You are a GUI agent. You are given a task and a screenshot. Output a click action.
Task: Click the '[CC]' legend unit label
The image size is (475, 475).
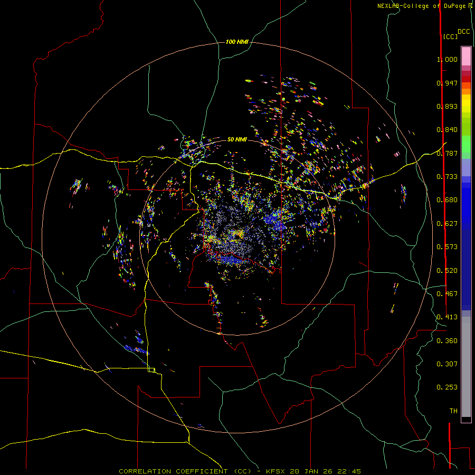tap(450, 36)
